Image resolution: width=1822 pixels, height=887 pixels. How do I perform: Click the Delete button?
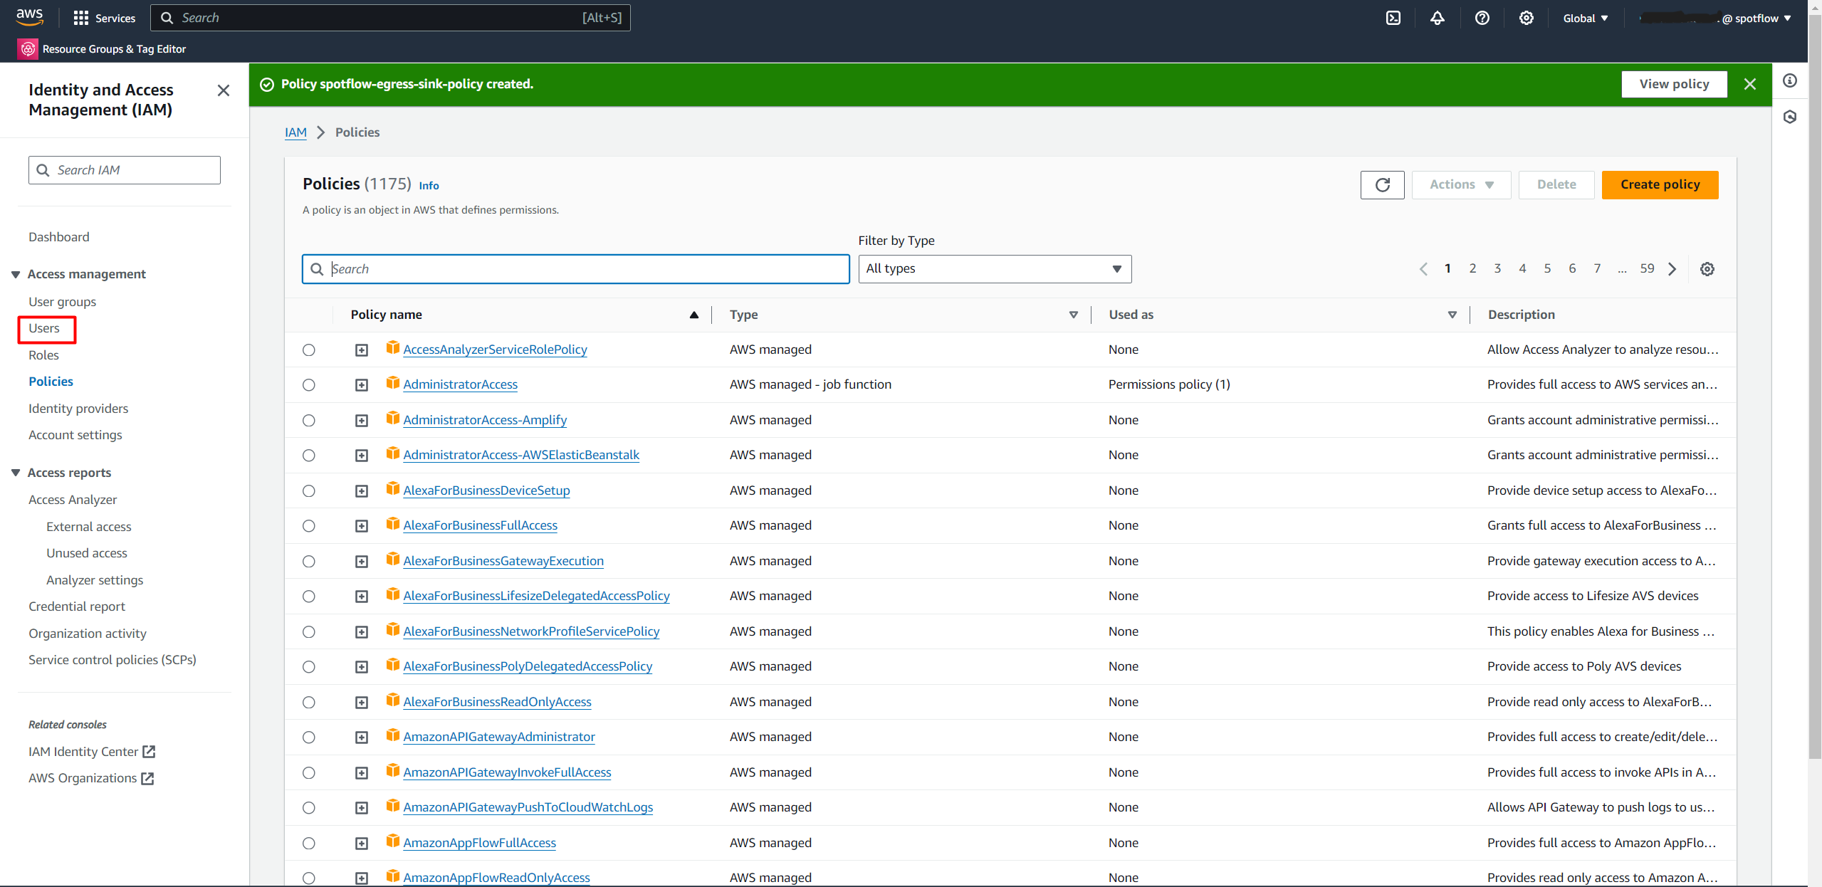[x=1556, y=185]
